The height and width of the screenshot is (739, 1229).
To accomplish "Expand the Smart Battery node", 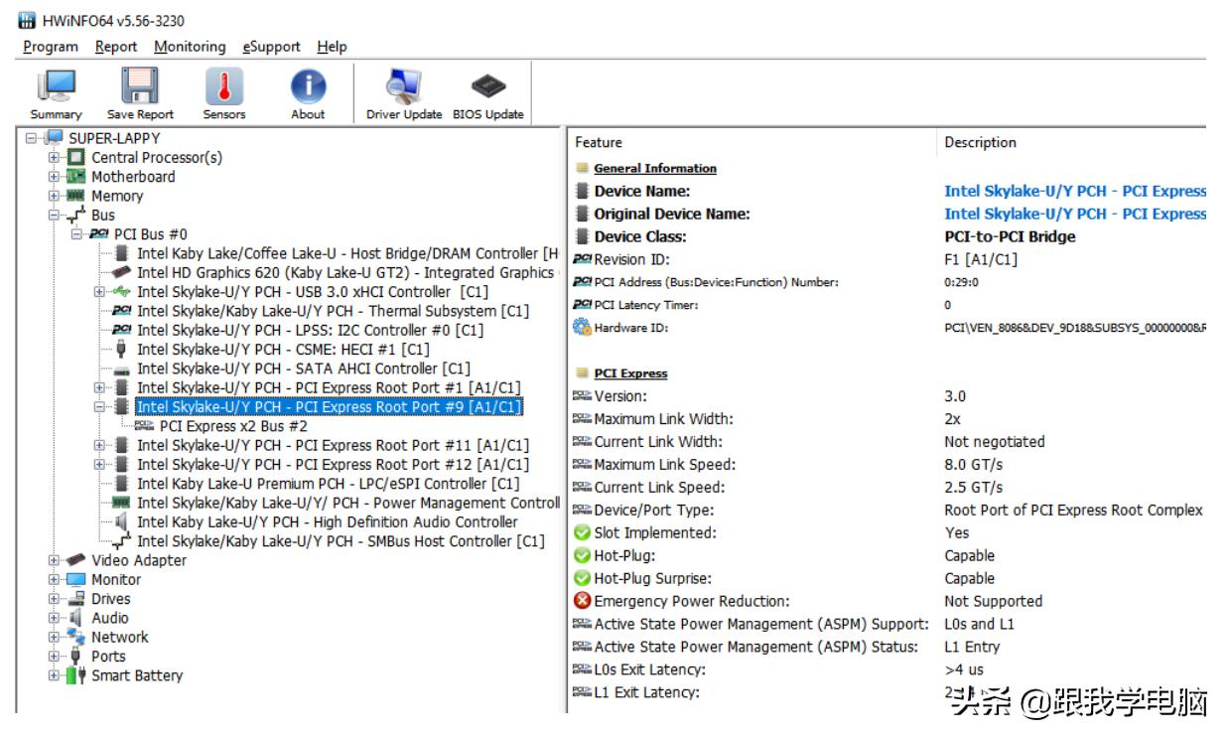I will point(55,675).
